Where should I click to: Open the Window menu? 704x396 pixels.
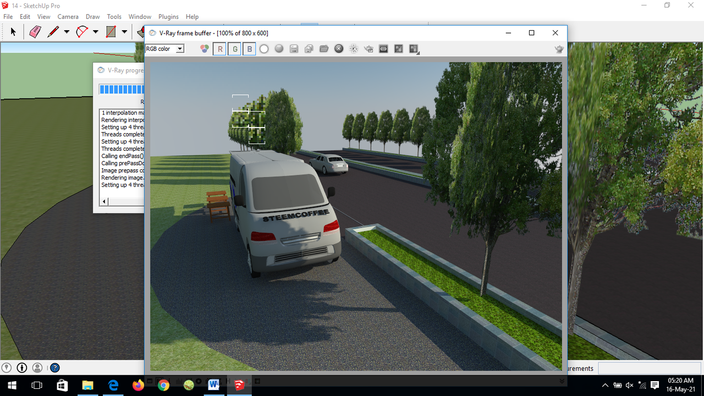(140, 16)
